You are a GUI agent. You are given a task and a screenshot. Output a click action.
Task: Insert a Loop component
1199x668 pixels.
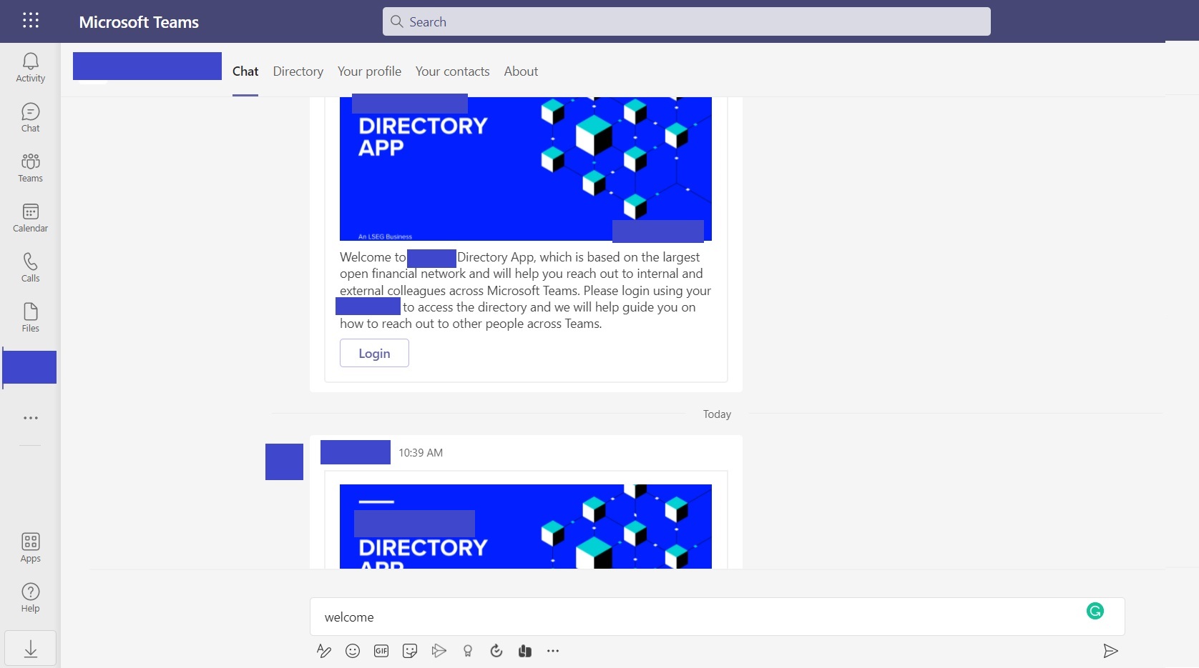(x=524, y=651)
